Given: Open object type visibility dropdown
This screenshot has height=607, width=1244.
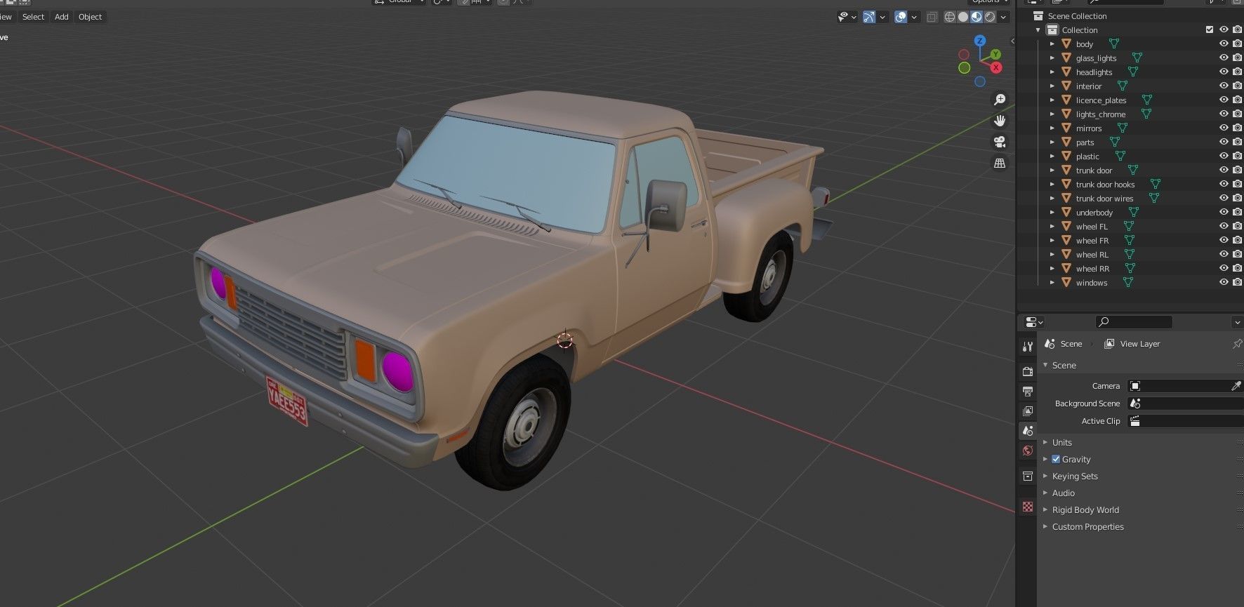Looking at the screenshot, I should [x=847, y=17].
